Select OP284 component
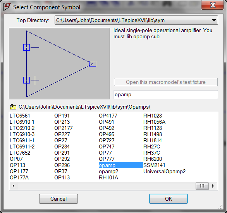Screen dimensions: 227x213 (62, 147)
